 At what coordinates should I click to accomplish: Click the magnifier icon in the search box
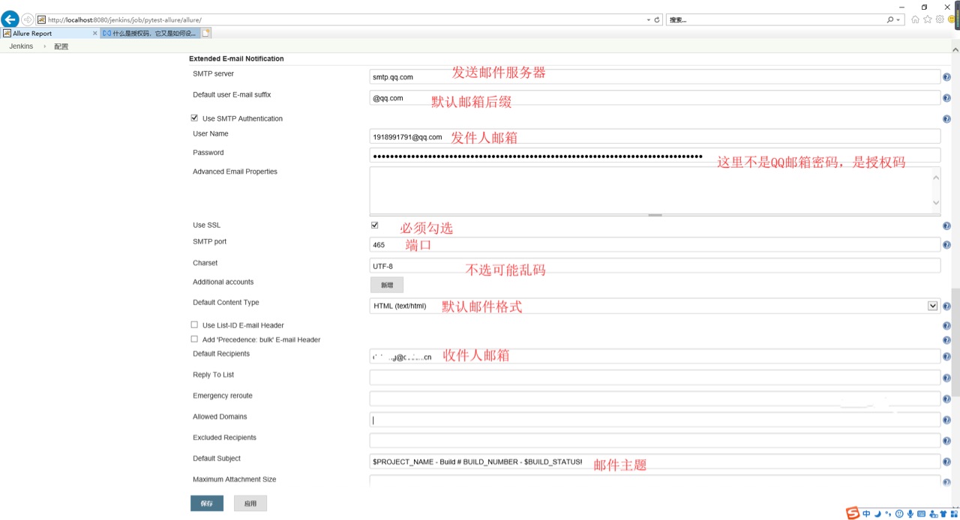[890, 20]
